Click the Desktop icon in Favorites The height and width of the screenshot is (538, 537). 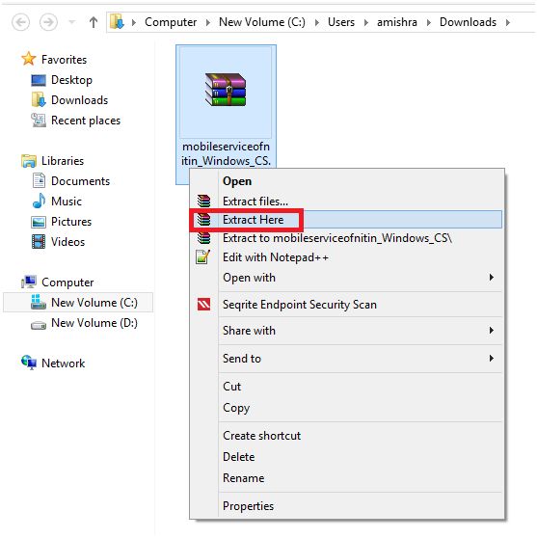39,80
